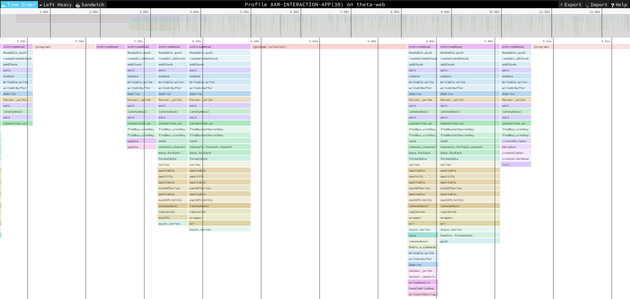
Task: Select the eachfn frame
Action: point(172,218)
